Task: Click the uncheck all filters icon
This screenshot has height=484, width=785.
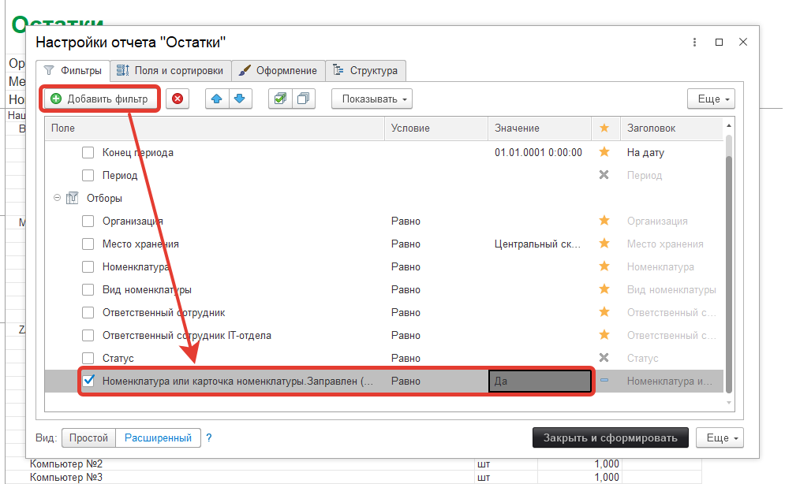Action: click(303, 99)
